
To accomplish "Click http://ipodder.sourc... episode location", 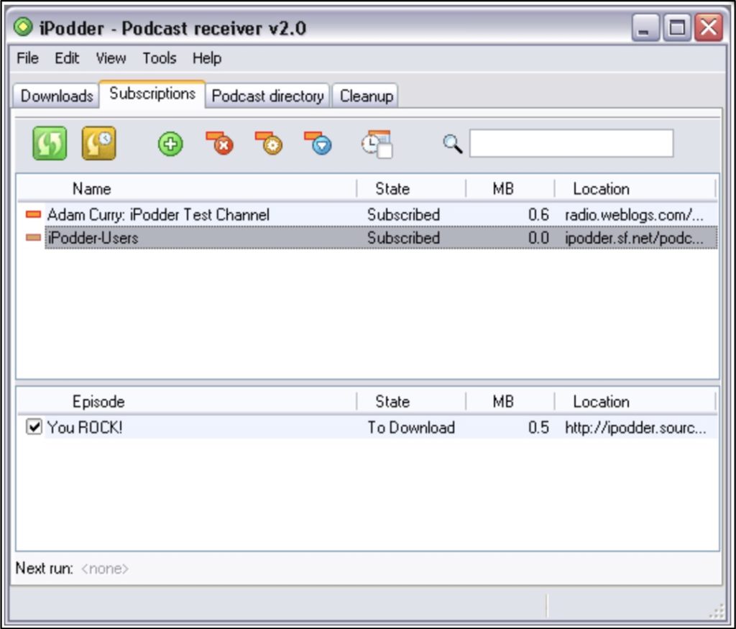I will point(635,427).
